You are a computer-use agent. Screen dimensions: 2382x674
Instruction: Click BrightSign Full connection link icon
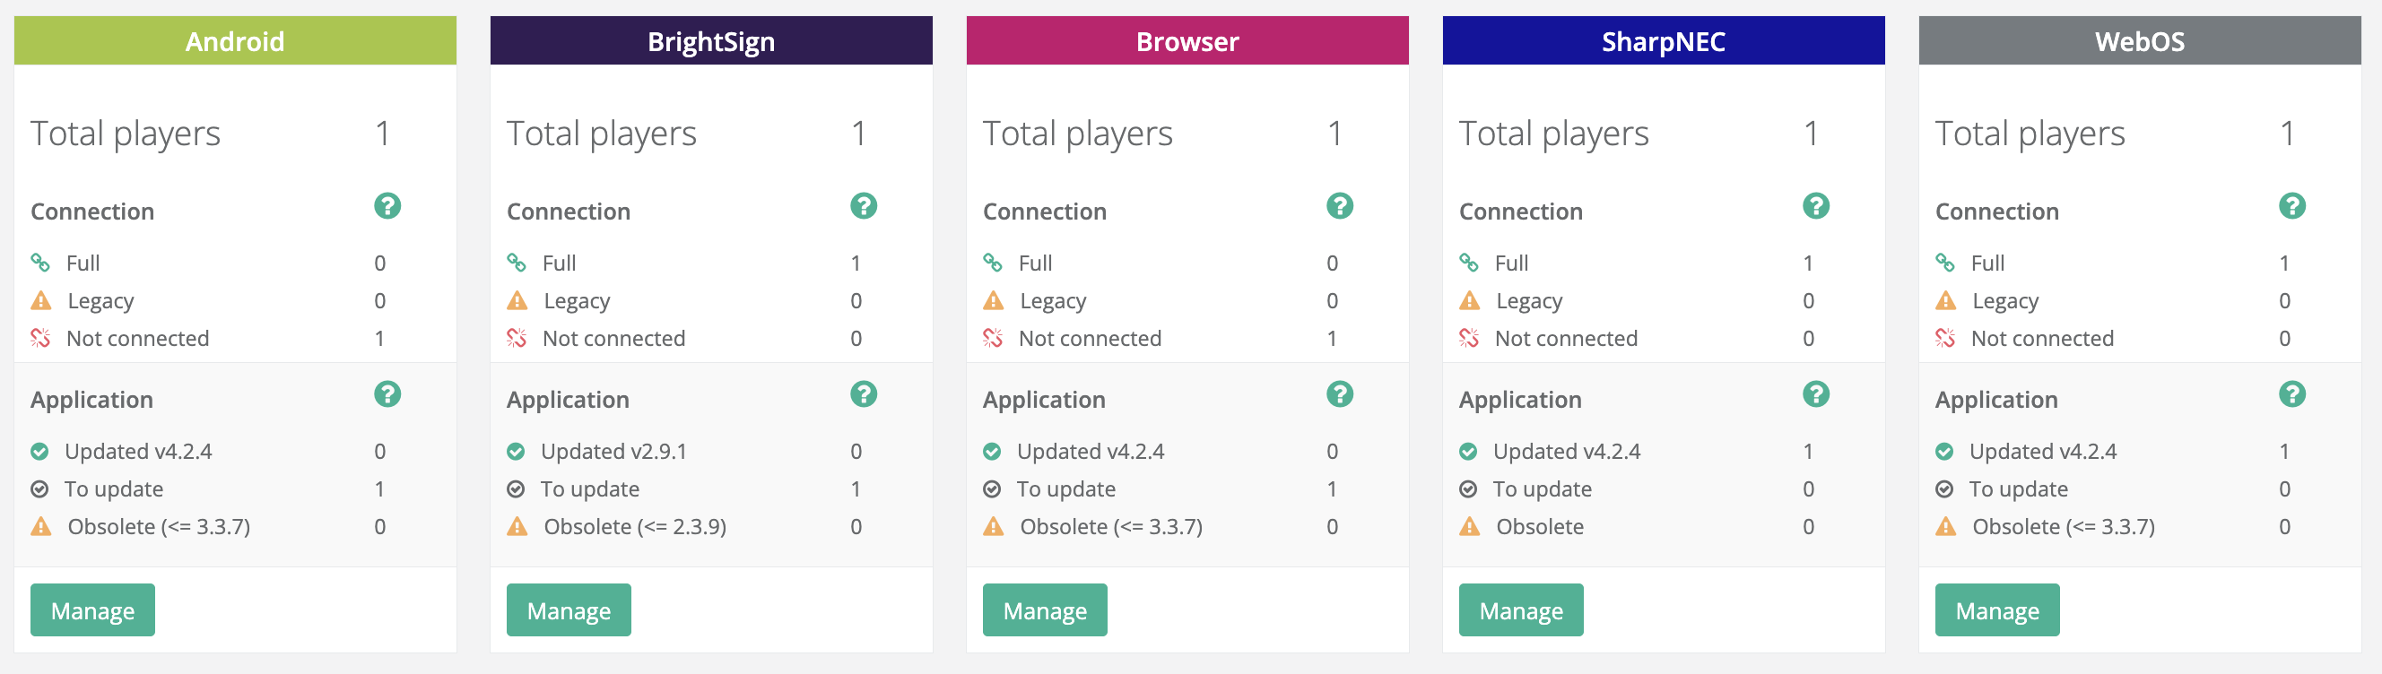(x=517, y=264)
